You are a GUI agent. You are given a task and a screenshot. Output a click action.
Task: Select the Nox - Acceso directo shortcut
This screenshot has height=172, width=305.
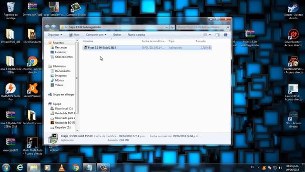point(293,119)
